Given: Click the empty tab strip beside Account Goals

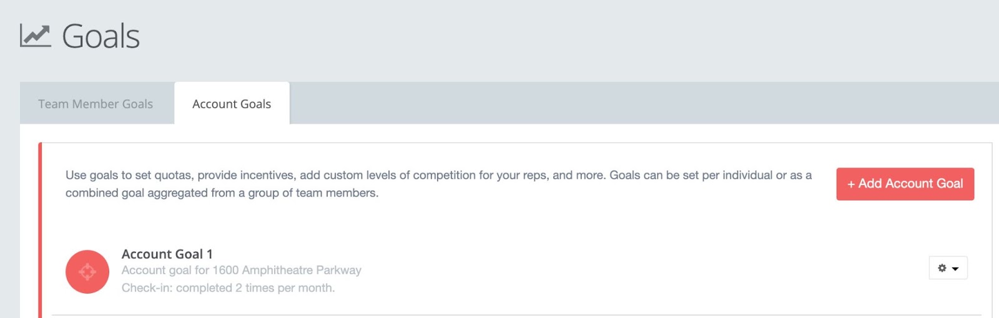Looking at the screenshot, I should point(643,103).
